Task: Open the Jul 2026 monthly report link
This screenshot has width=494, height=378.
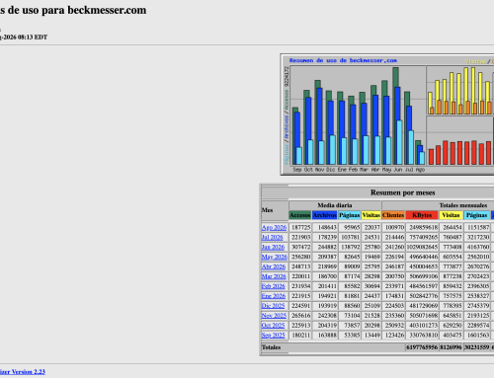Action: click(272, 237)
